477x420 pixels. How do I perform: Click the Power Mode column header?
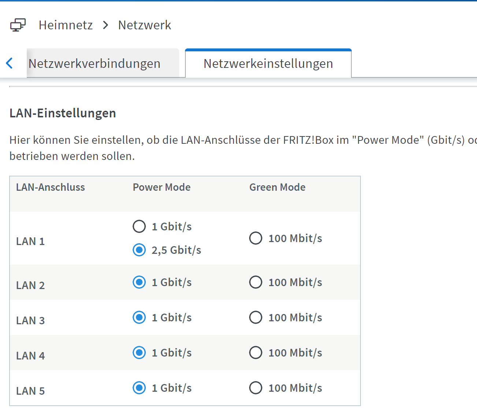click(162, 187)
